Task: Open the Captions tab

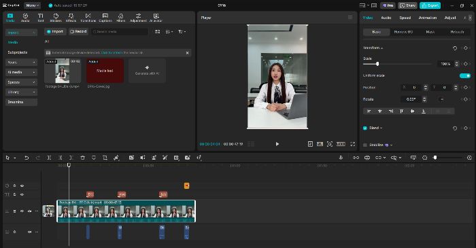Action: coord(105,18)
